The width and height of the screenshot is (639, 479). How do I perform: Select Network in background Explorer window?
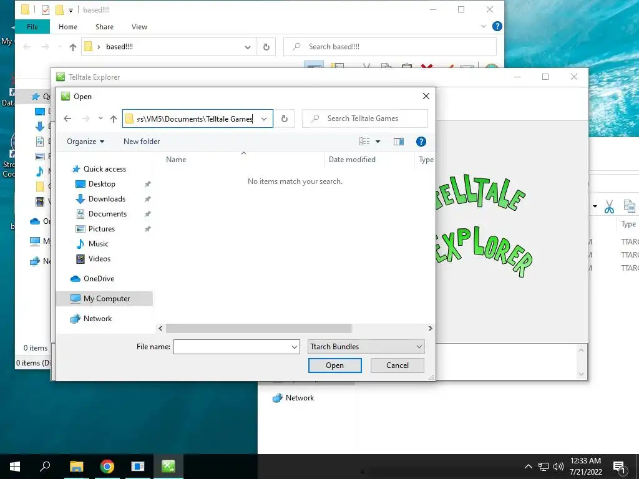pyautogui.click(x=300, y=398)
